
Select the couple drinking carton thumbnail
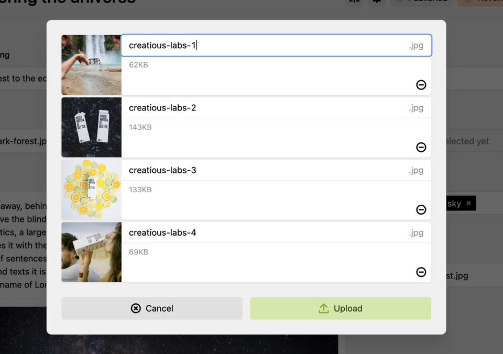91,252
